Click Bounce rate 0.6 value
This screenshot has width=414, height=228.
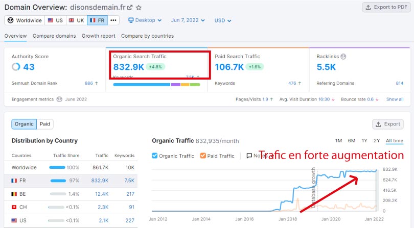[x=370, y=99]
